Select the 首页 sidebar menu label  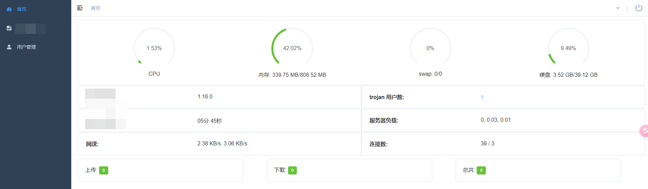[x=22, y=9]
